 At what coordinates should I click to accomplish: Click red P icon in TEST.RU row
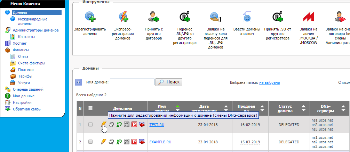pos(134,124)
